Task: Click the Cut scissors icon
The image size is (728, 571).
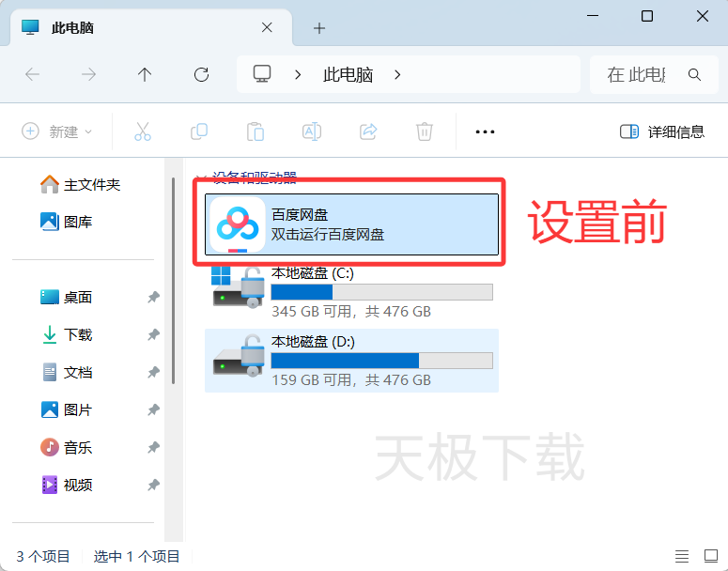Action: click(143, 131)
